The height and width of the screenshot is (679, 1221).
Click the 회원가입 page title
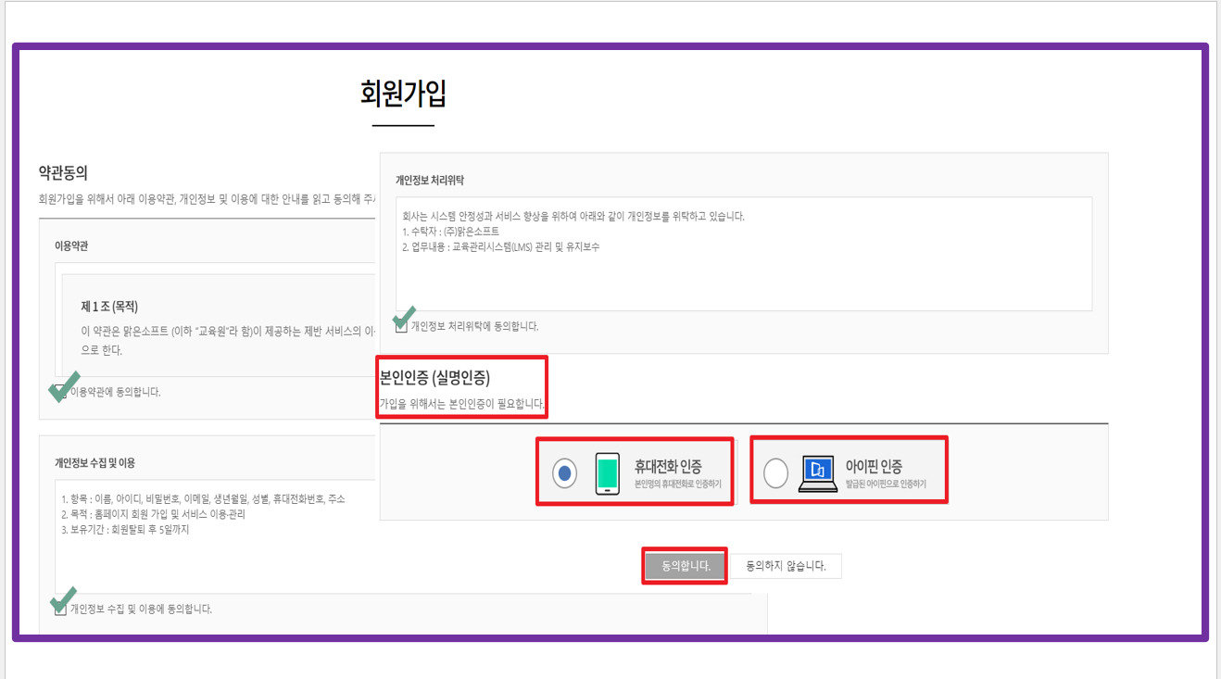403,94
